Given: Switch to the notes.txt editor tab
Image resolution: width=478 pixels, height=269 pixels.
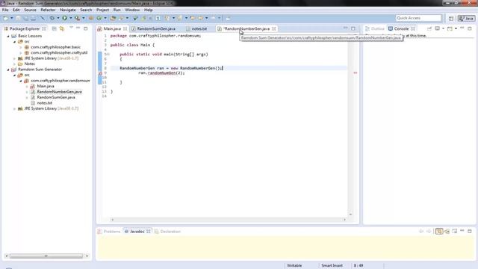Looking at the screenshot, I should click(197, 28).
